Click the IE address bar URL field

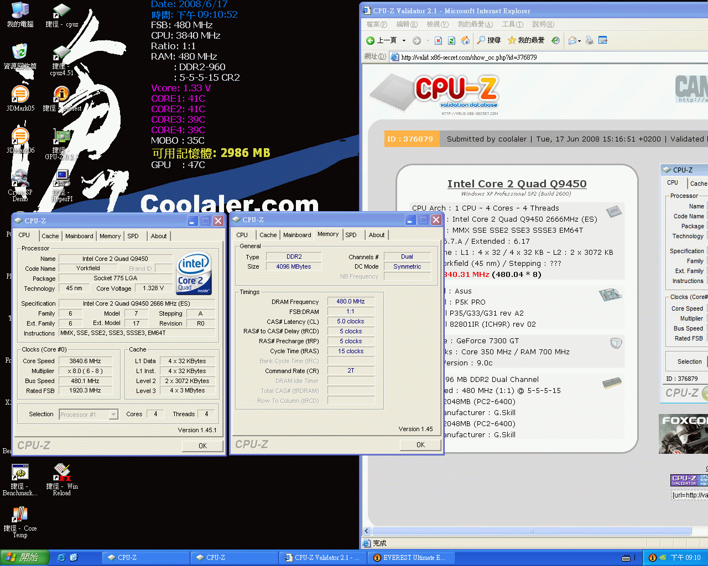tap(548, 57)
